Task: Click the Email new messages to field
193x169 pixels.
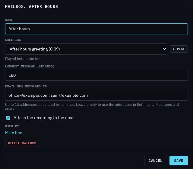Action: (96, 95)
